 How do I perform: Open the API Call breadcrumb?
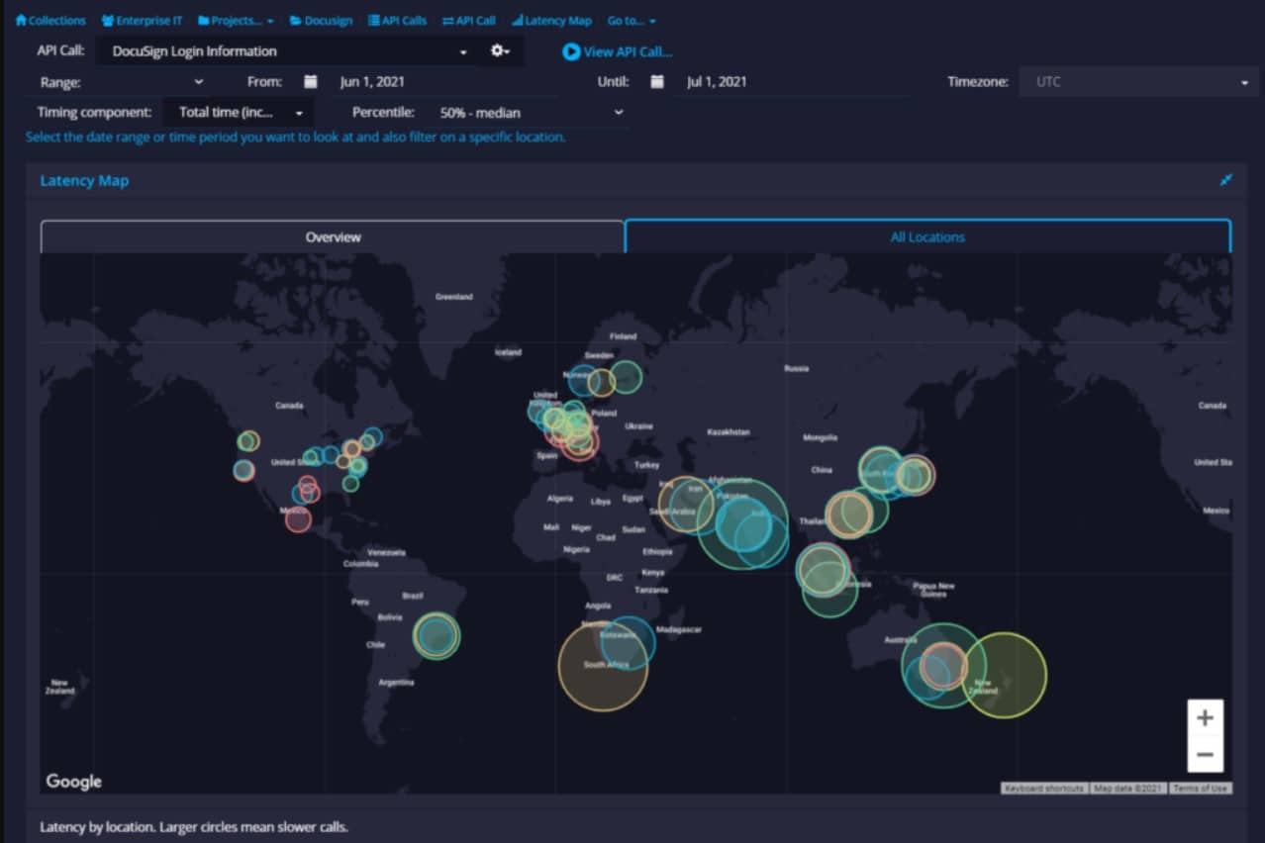[x=468, y=20]
